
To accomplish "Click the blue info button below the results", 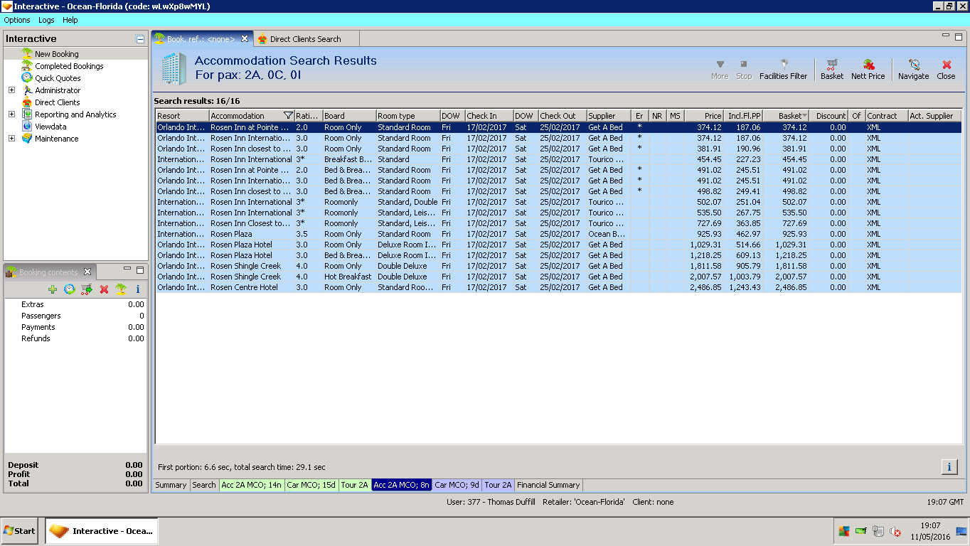I will 949,466.
